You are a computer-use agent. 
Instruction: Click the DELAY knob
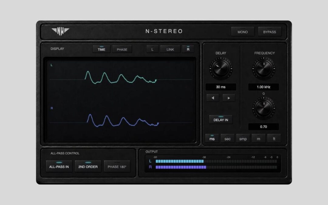click(x=221, y=68)
